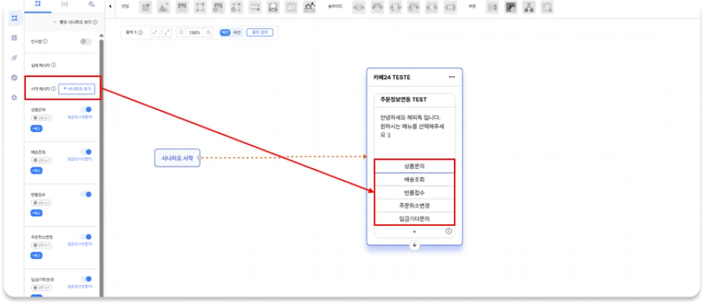Screen dimensions: 704x304
Task: Enable the 인사말 toggle switch
Action: (86, 41)
